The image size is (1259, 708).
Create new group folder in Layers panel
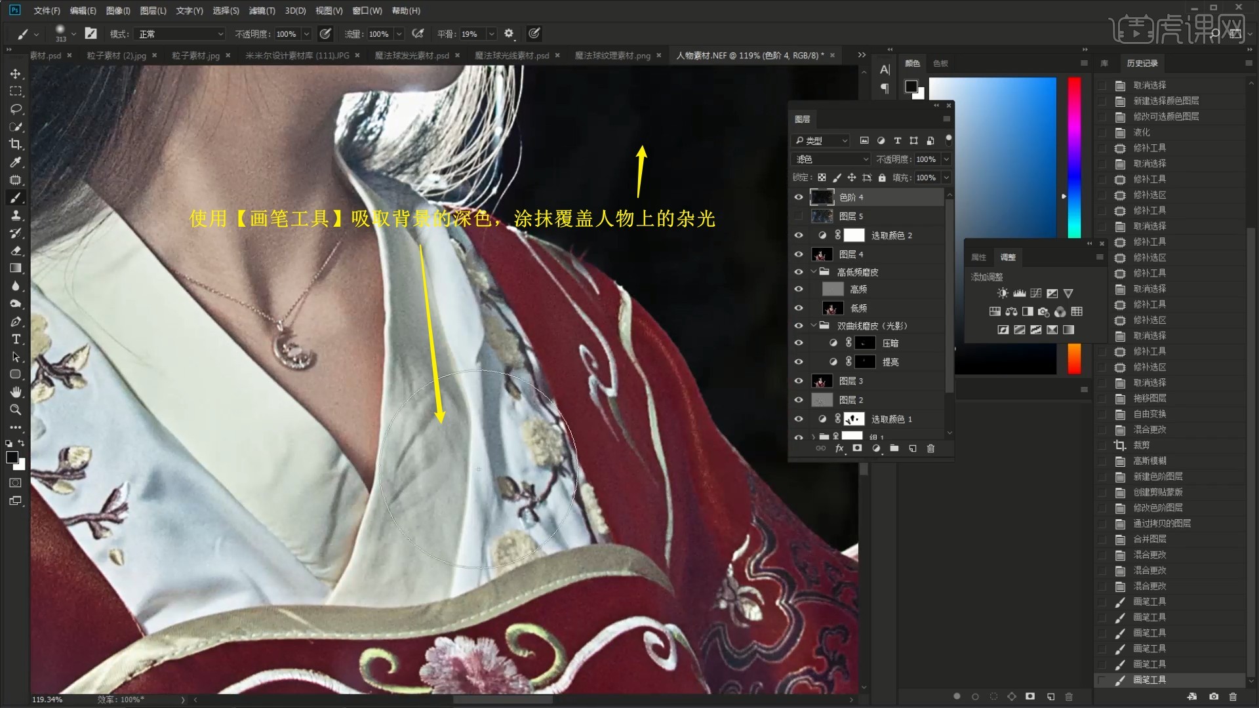[x=894, y=448]
